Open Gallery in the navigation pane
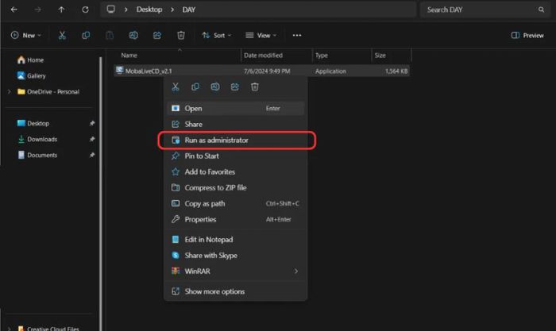This screenshot has height=331, width=556. [x=31, y=76]
